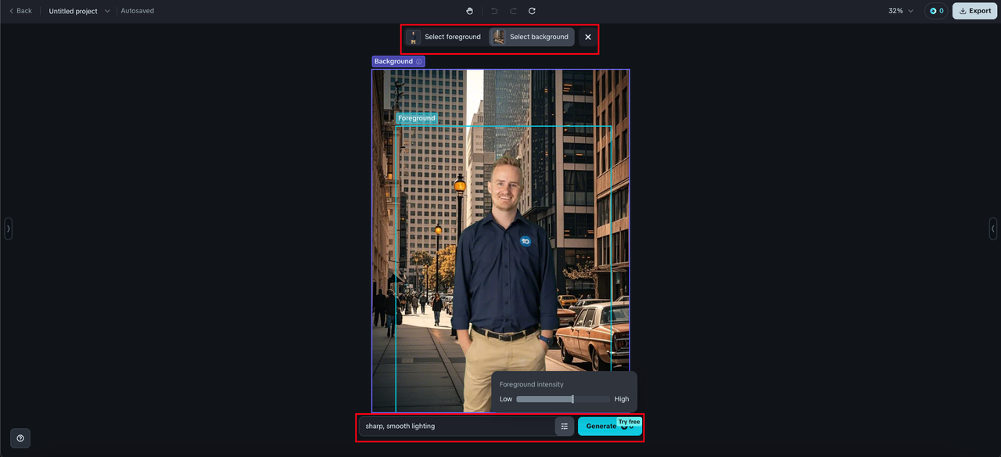Select the Background layer label

click(398, 61)
